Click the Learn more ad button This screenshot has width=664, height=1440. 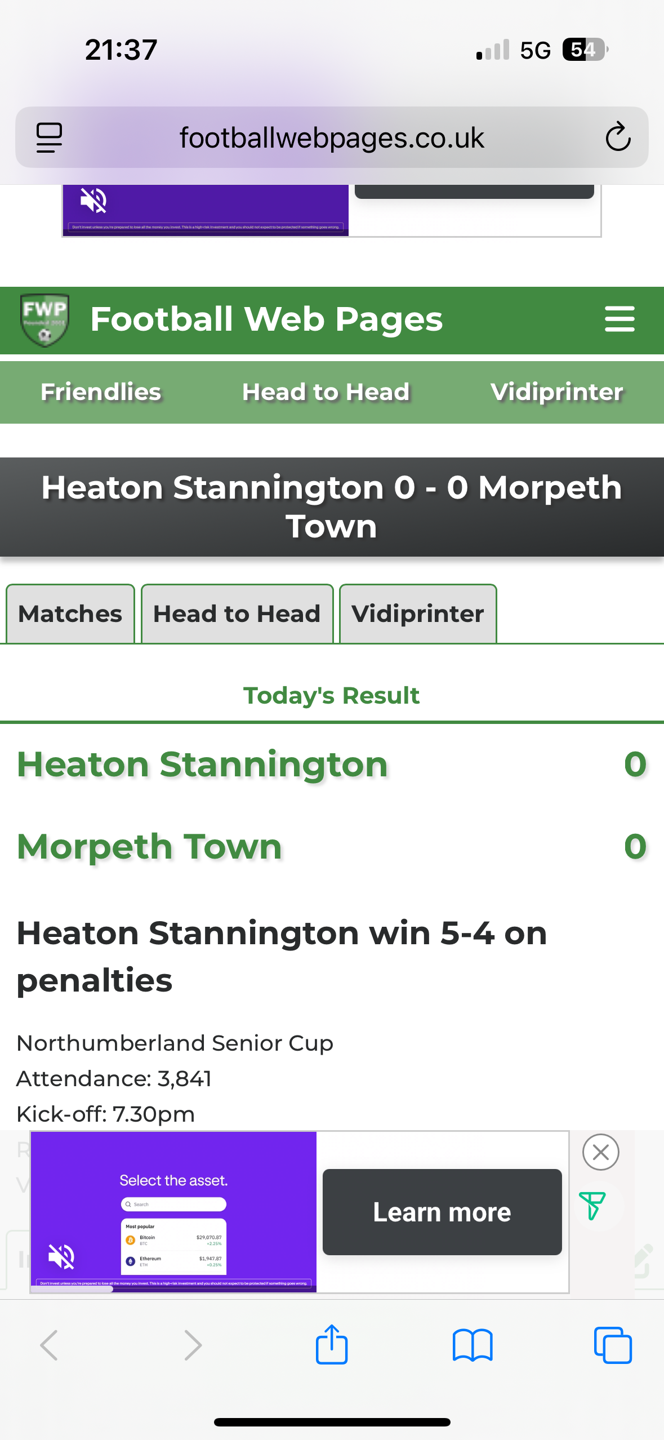[442, 1212]
